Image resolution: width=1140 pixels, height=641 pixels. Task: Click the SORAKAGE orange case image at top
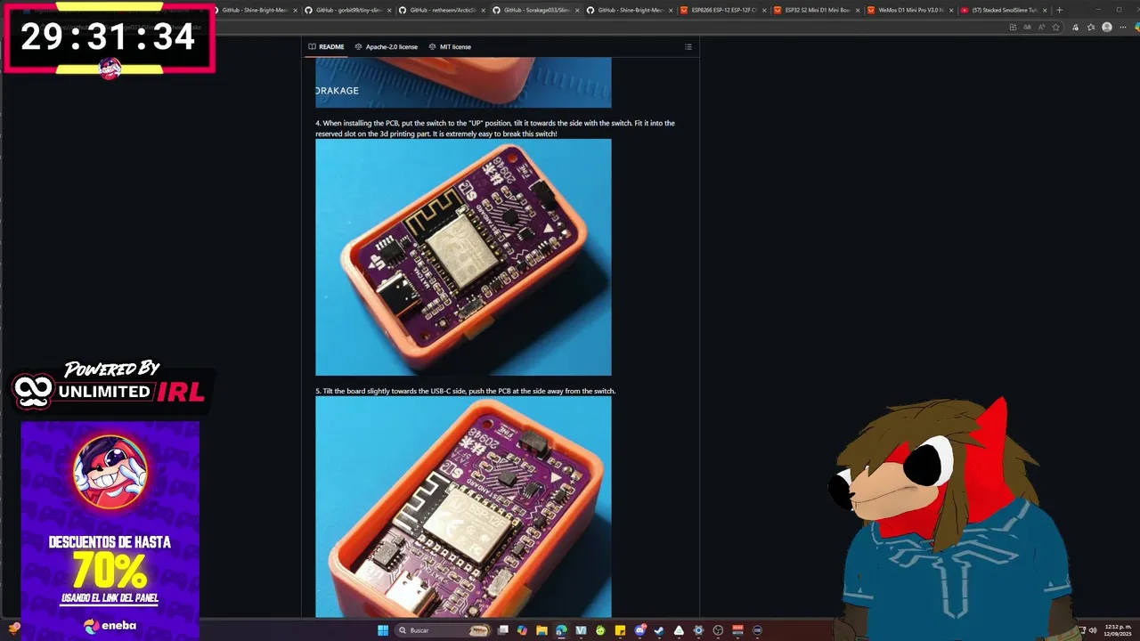click(x=463, y=82)
